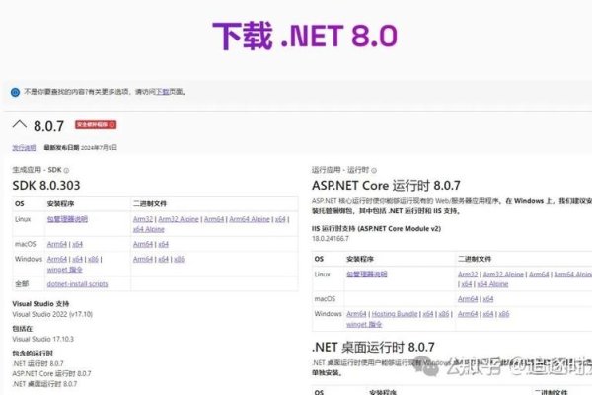The width and height of the screenshot is (592, 395).
Task: Open ASP.NET Core Windows winget 指令 link
Action: coord(364,324)
